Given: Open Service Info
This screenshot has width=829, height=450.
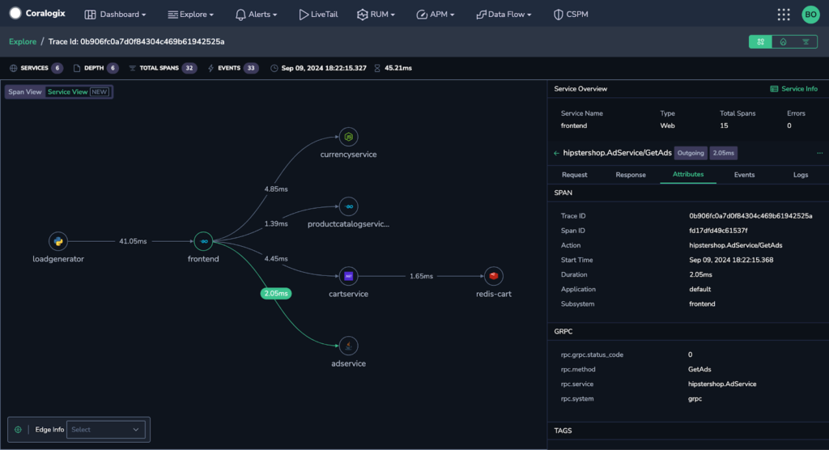Looking at the screenshot, I should (x=793, y=89).
